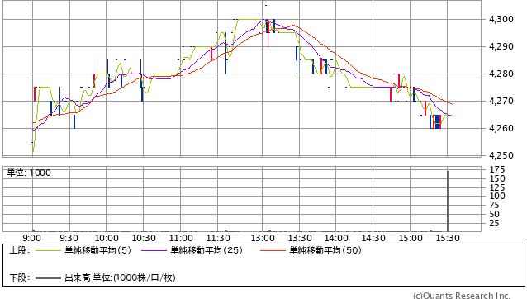The height and width of the screenshot is (299, 527).
Task: Click the 単純移動平均(50) legend text
Action: pos(325,250)
